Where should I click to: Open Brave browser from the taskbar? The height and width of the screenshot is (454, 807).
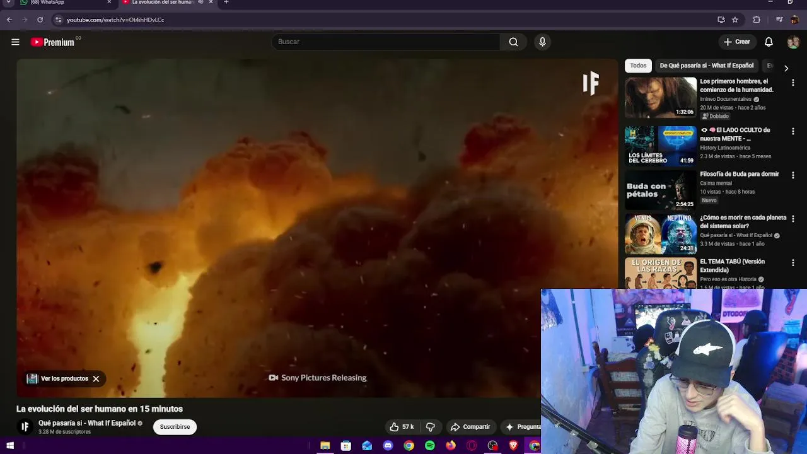click(x=514, y=446)
